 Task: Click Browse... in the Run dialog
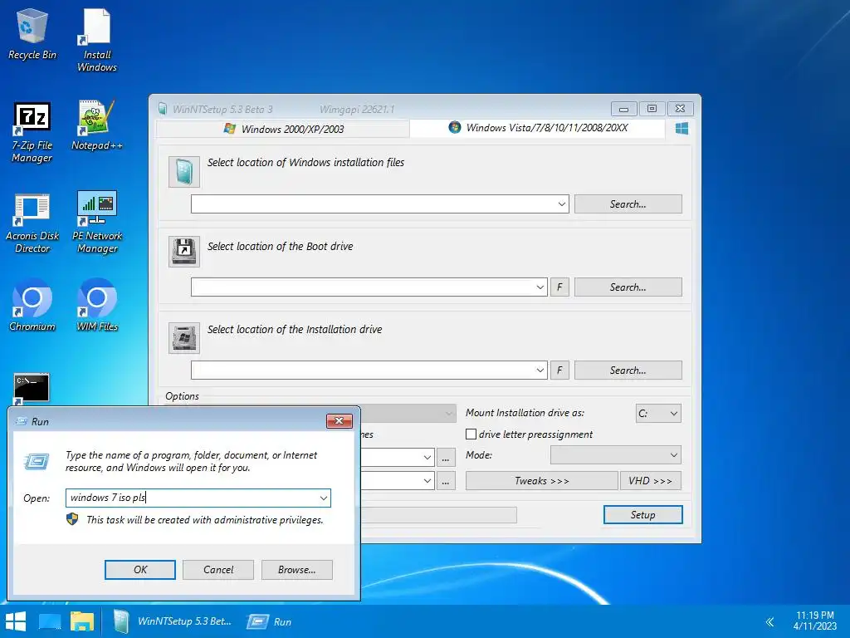pos(296,570)
